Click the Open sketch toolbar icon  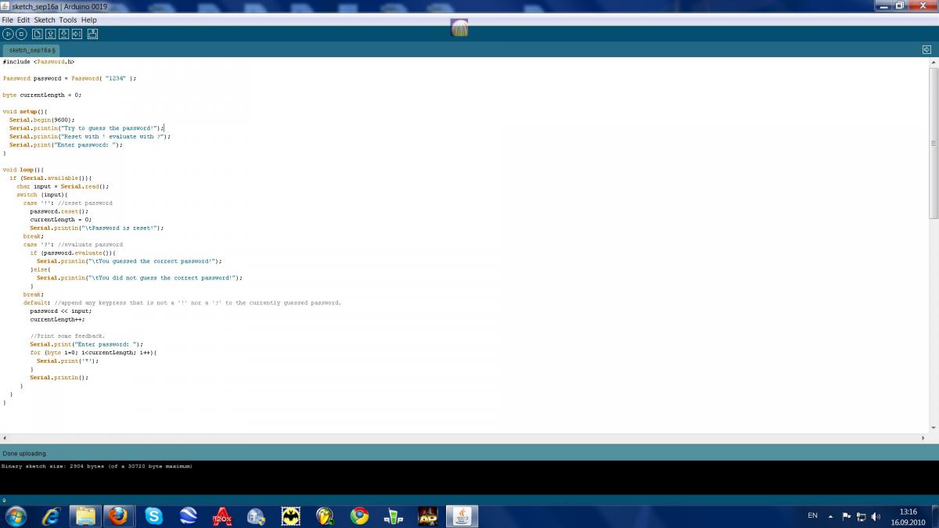50,34
